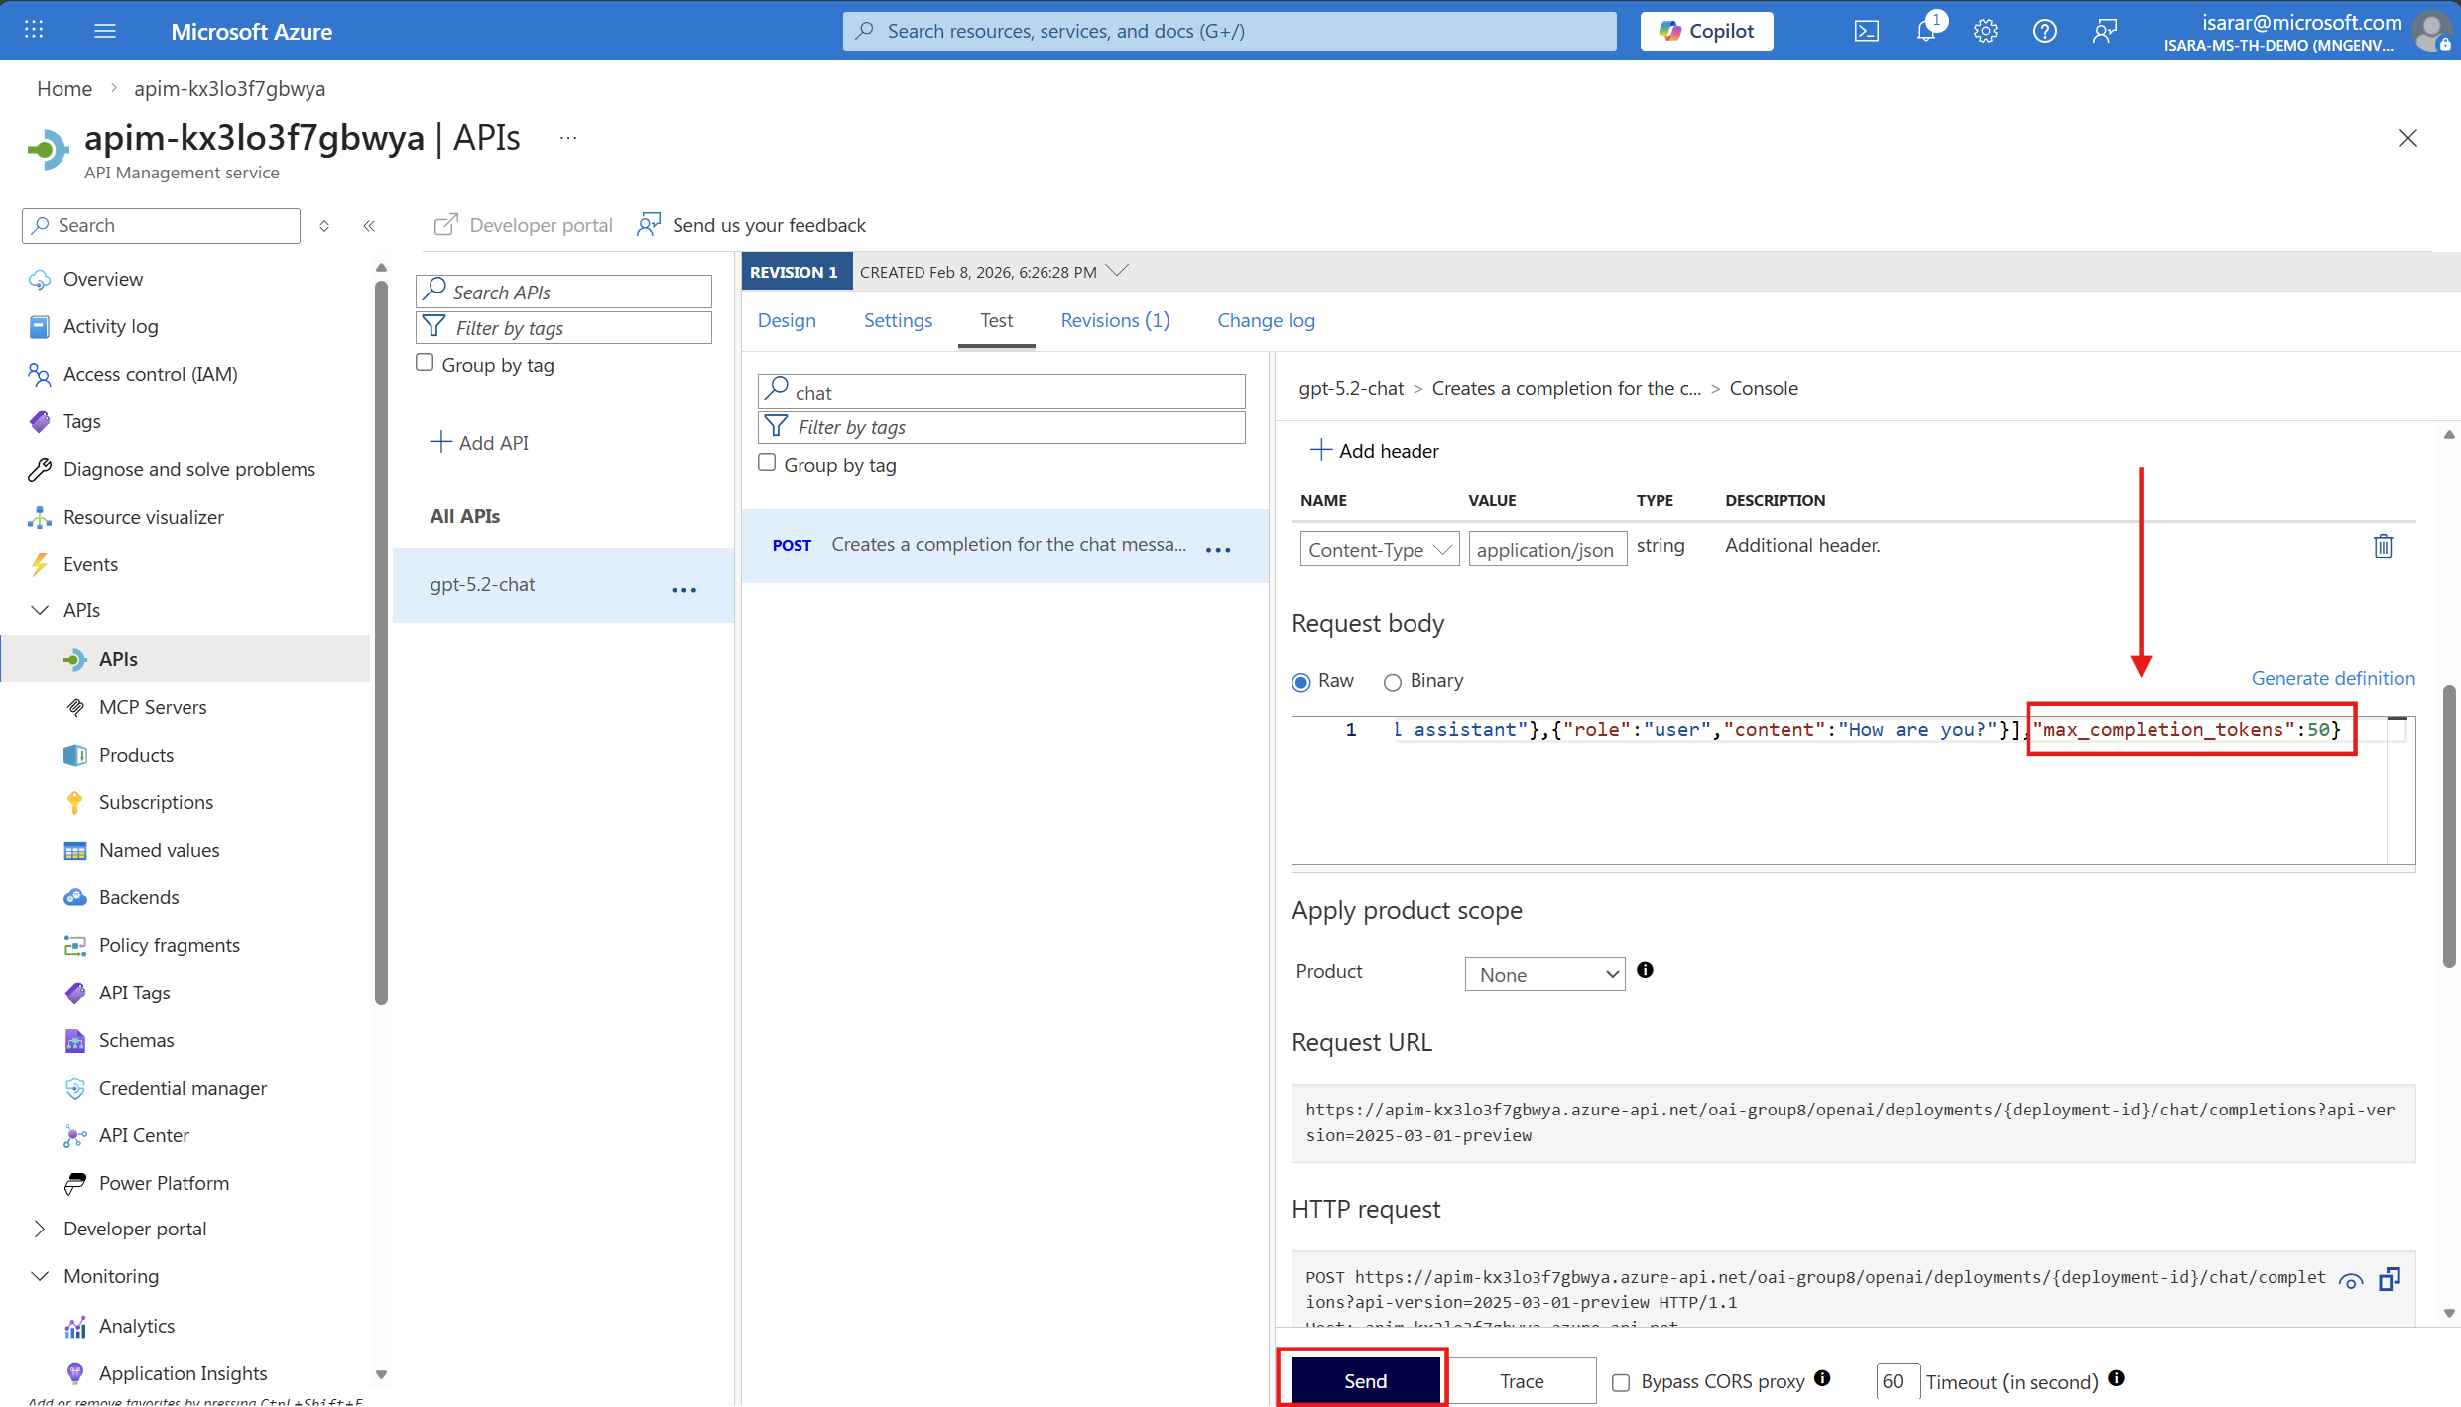Select the Binary request body option
This screenshot has height=1407, width=2461.
point(1393,682)
